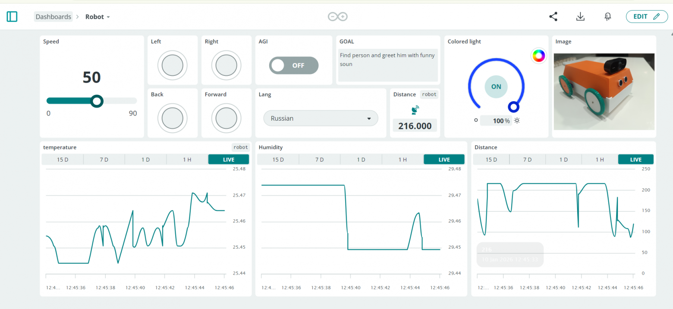This screenshot has width=673, height=309.
Task: Toggle the AGI switch on
Action: pyautogui.click(x=294, y=66)
